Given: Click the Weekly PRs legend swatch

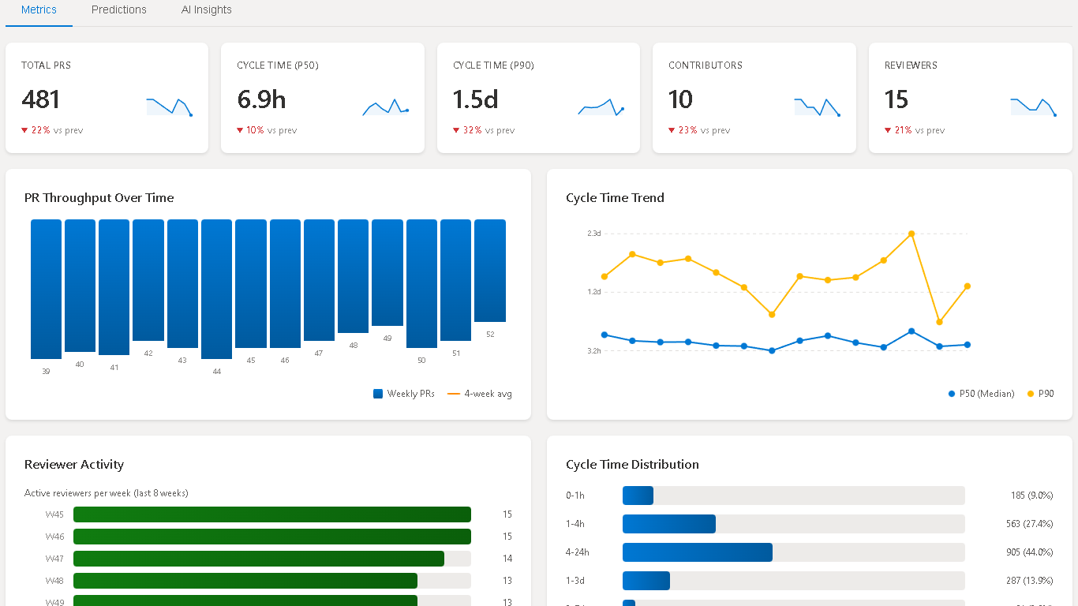Looking at the screenshot, I should tap(378, 394).
